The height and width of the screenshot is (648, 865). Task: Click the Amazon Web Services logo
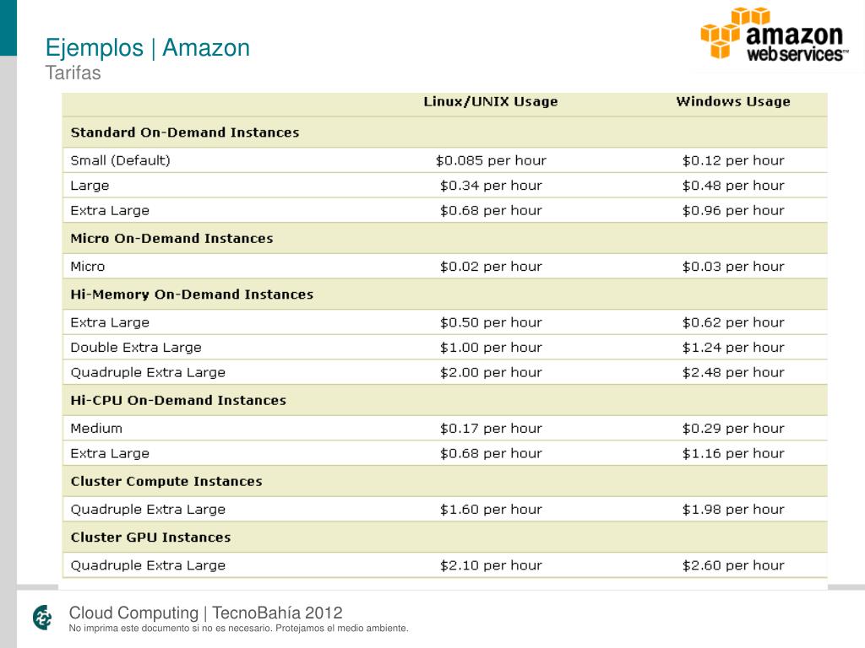tap(774, 34)
